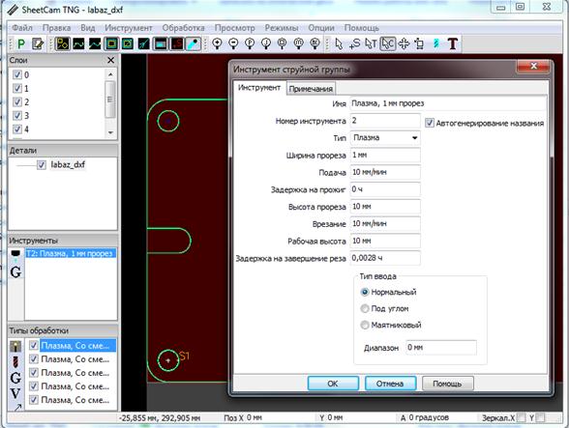Viewport: 569px width, 428px height.
Task: Click the G icon in Инструменты panel
Action: (15, 272)
